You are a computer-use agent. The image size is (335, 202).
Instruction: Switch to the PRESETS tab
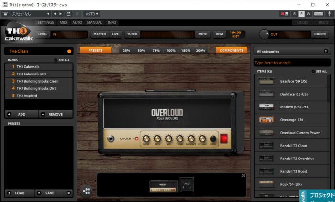click(x=96, y=51)
